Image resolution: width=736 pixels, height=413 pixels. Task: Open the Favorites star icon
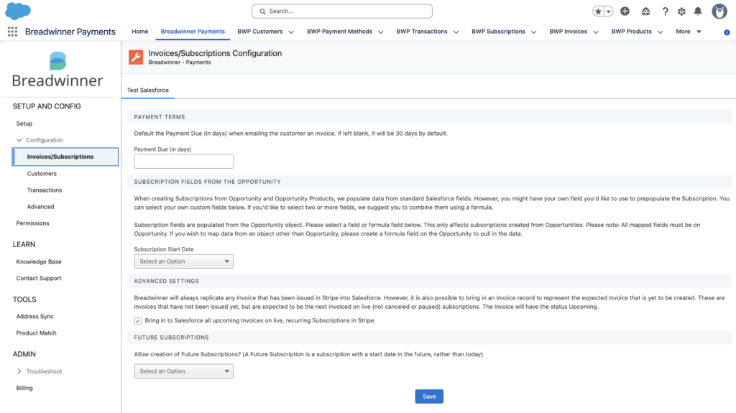(598, 11)
